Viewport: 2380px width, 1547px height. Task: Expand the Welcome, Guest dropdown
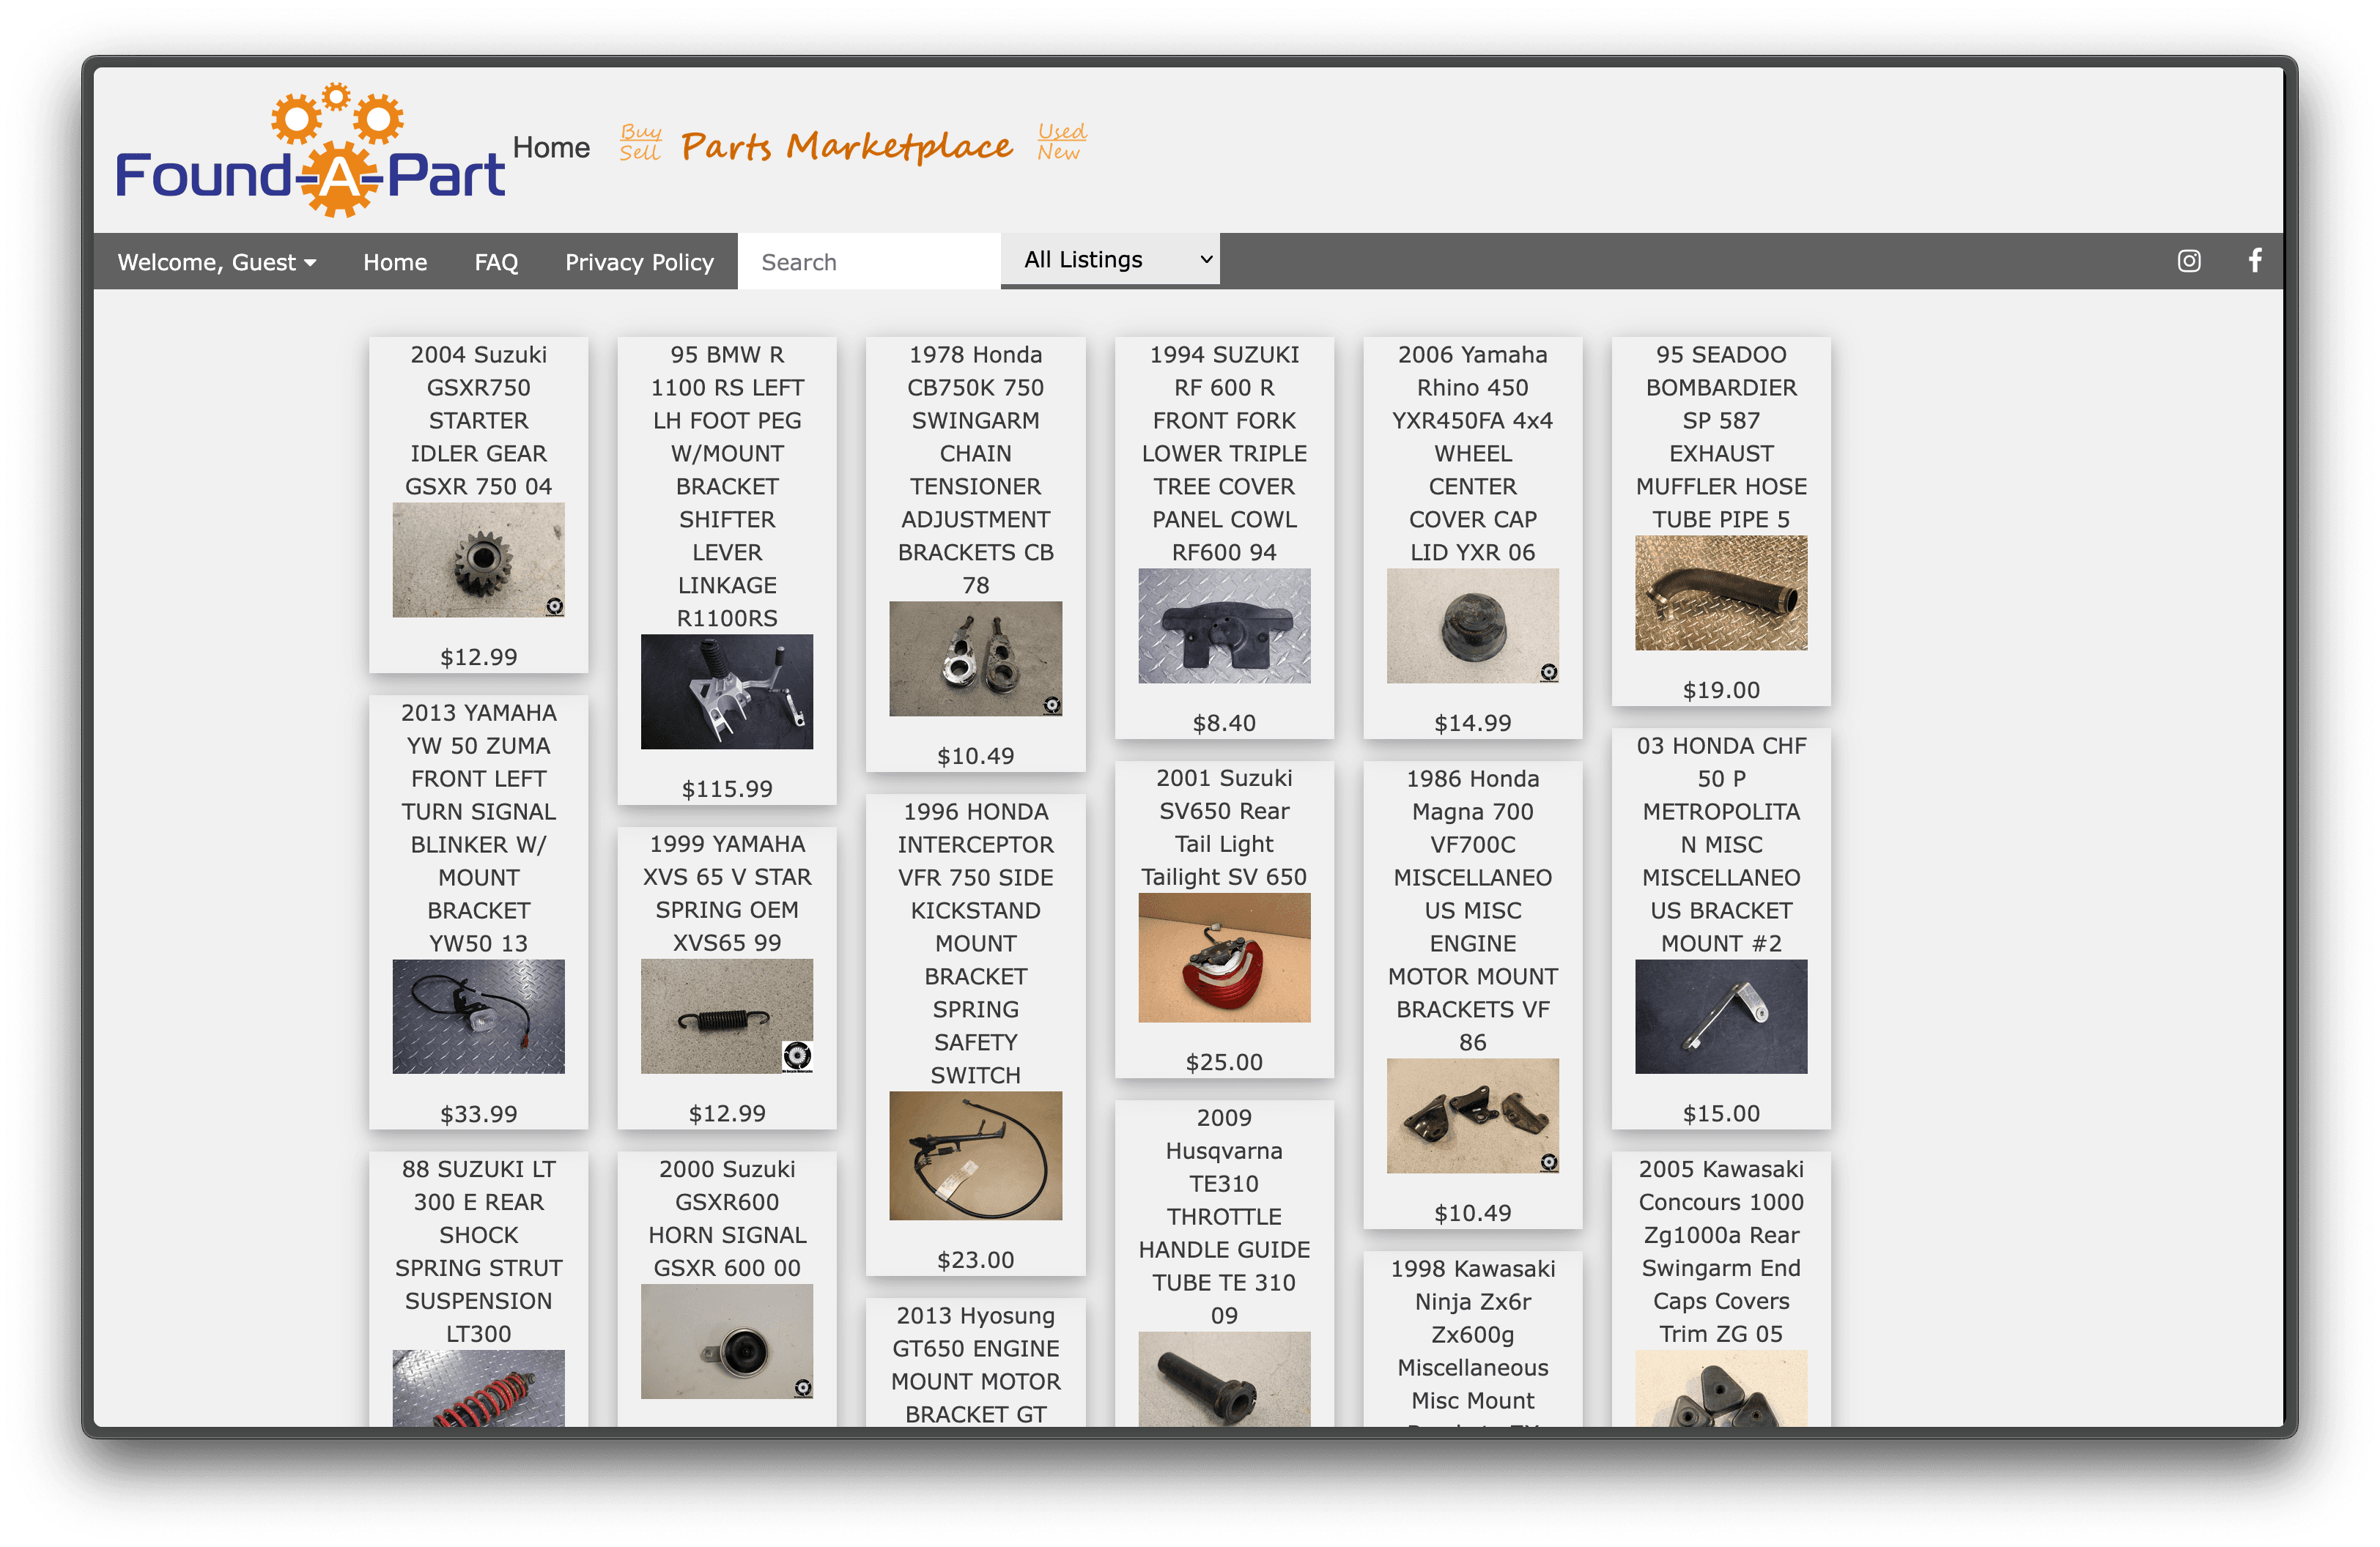[x=217, y=261]
